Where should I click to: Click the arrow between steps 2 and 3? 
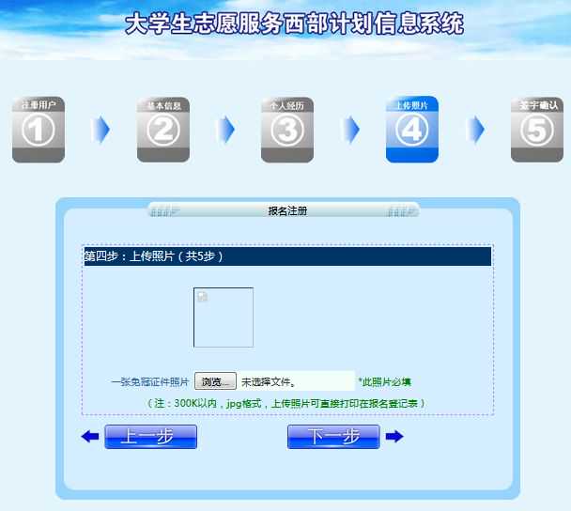tap(224, 130)
